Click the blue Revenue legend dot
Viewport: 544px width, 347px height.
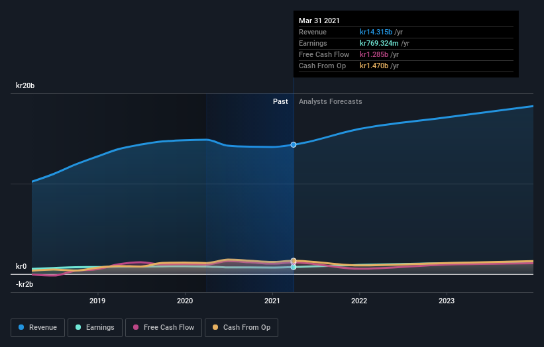21,327
